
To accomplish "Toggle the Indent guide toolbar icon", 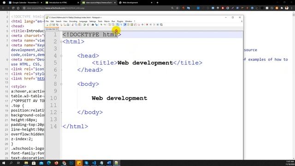I will [x=125, y=24].
